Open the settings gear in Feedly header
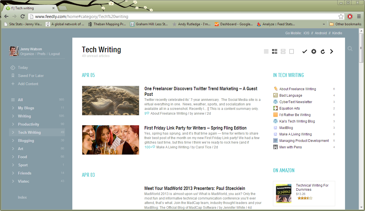The height and width of the screenshot is (211, 365). click(x=314, y=51)
